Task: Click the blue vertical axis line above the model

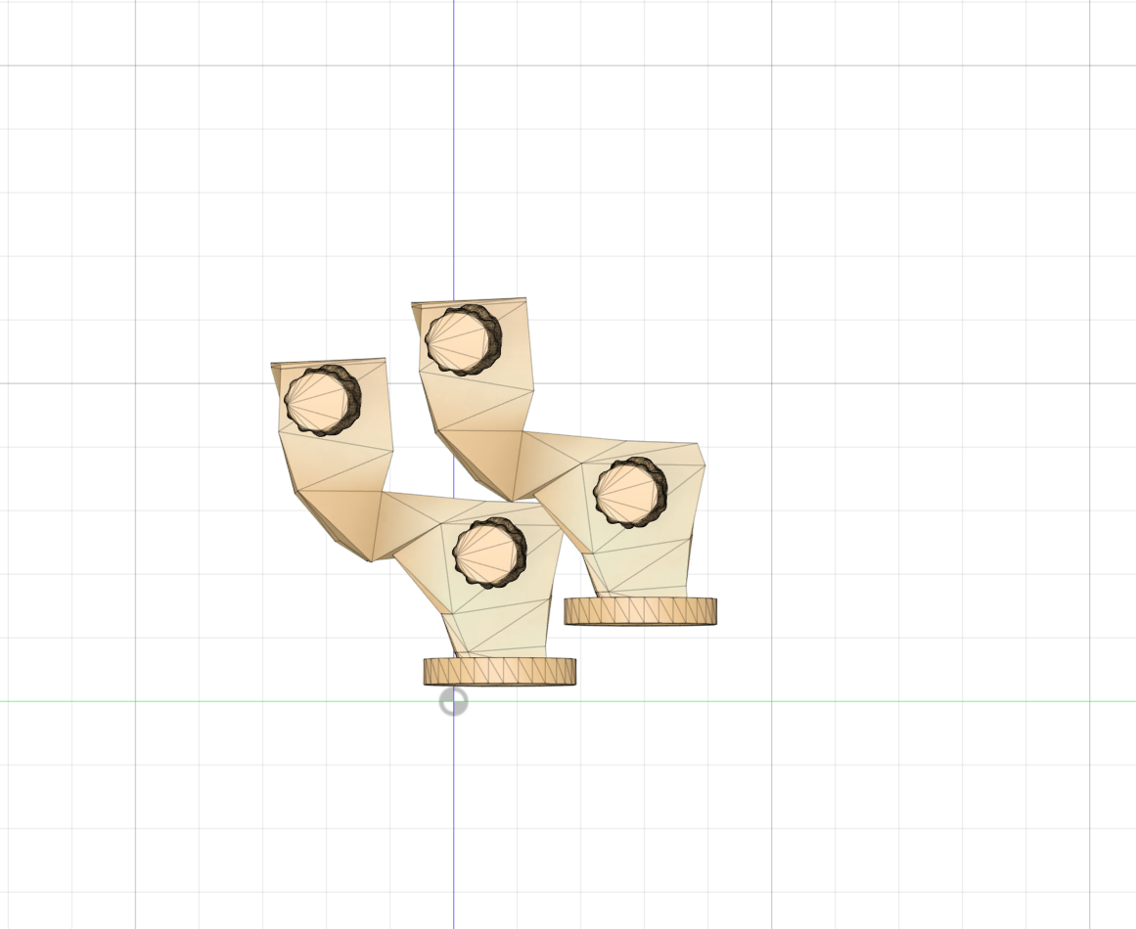Action: tap(453, 147)
